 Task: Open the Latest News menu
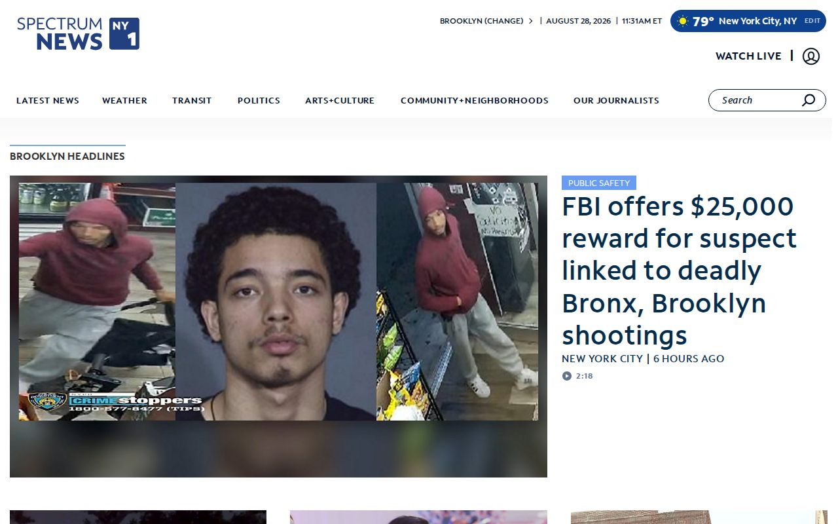click(x=48, y=100)
